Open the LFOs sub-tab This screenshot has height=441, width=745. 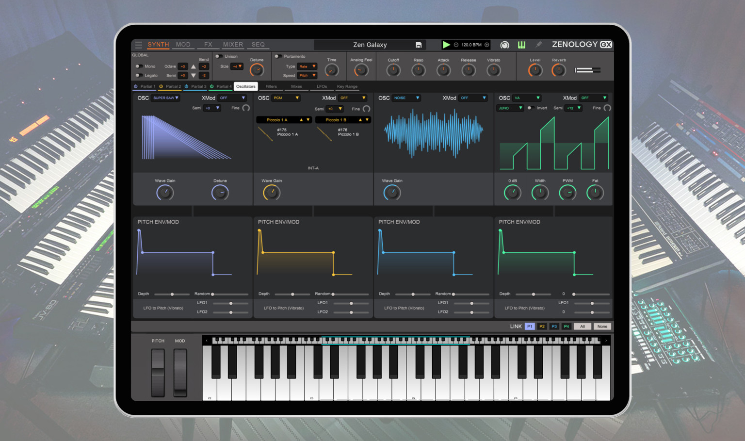point(322,86)
